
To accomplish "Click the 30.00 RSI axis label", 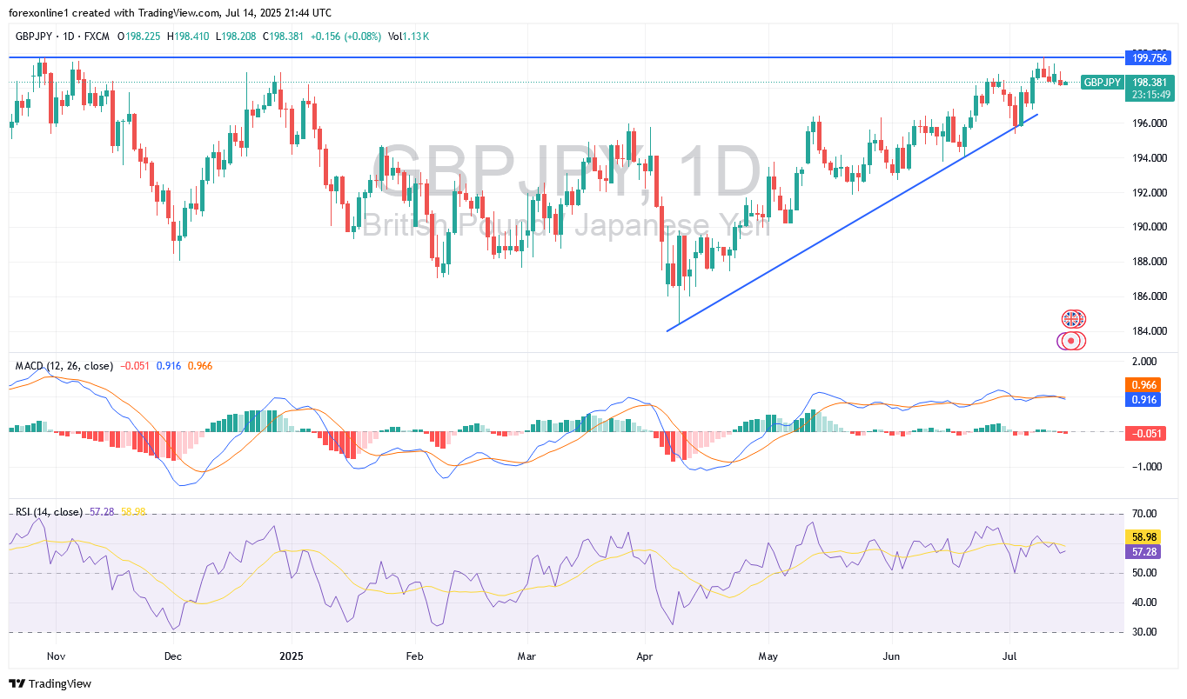I will pyautogui.click(x=1144, y=632).
